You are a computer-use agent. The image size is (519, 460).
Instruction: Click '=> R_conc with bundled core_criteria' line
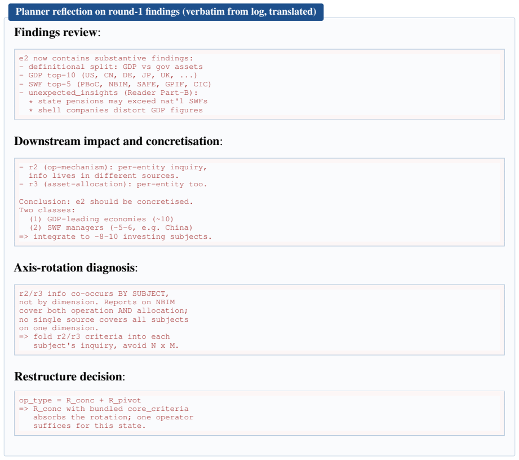pyautogui.click(x=104, y=409)
